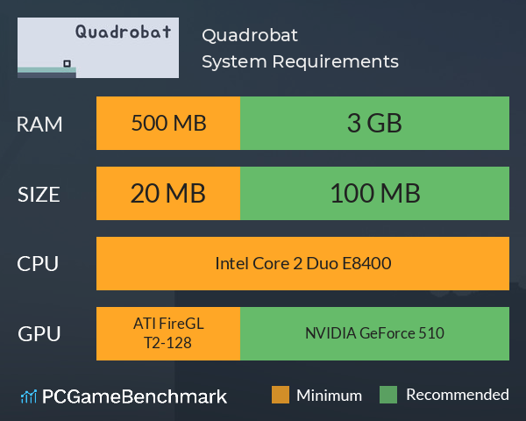
Task: Select the 500 MB minimum RAM bar
Action: pyautogui.click(x=168, y=123)
